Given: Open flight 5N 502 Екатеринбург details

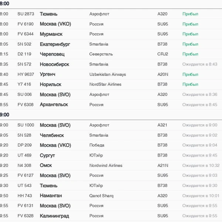Looking at the screenshot, I should point(111,44).
